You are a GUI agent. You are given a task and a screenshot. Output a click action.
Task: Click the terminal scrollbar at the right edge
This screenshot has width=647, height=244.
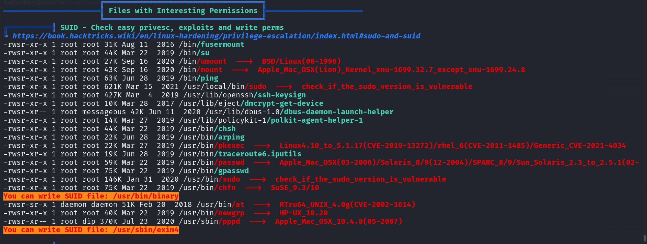point(645,238)
